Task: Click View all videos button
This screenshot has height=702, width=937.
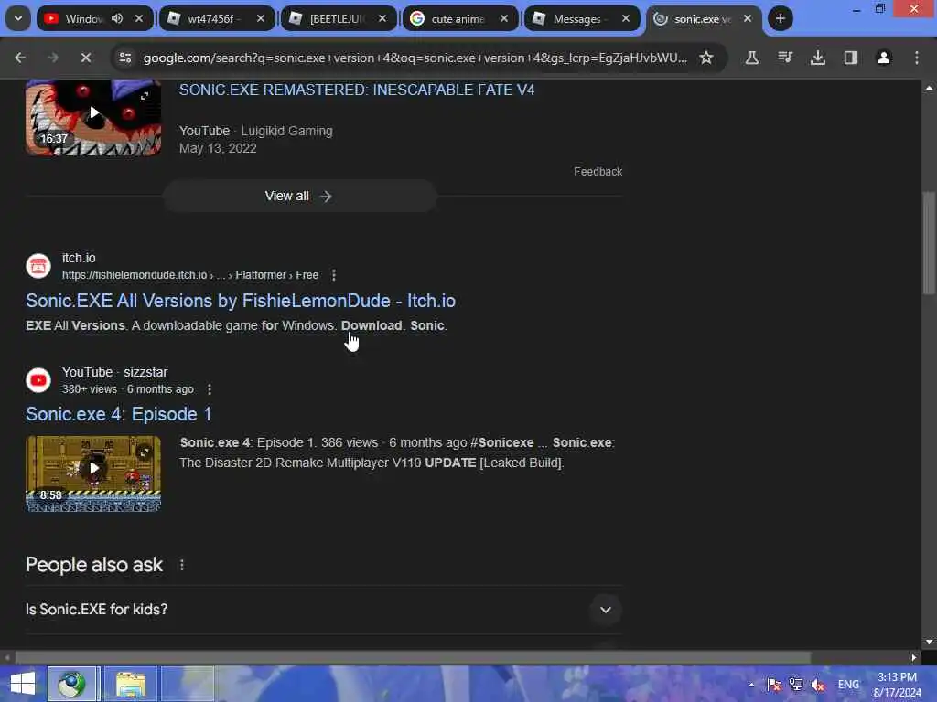Action: tap(299, 197)
